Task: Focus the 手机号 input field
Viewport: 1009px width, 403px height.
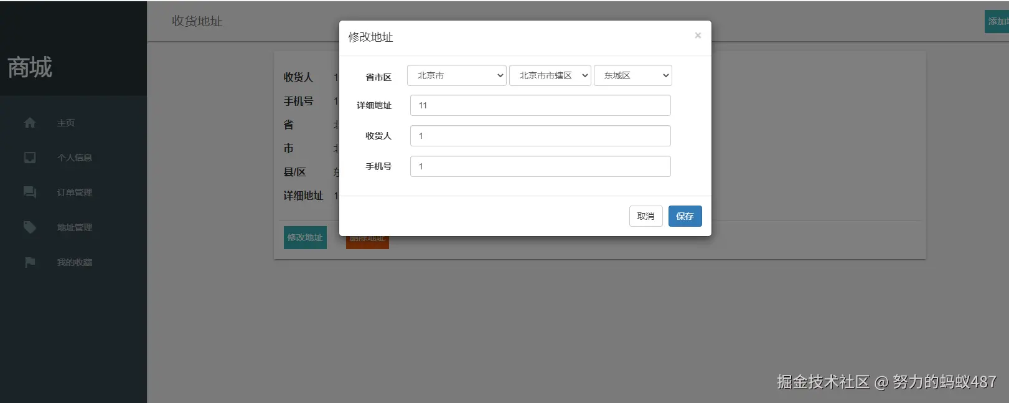Action: (540, 166)
